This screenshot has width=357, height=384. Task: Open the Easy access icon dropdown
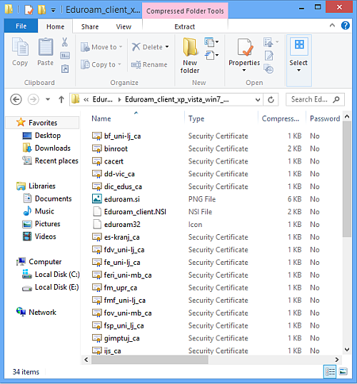(x=211, y=56)
